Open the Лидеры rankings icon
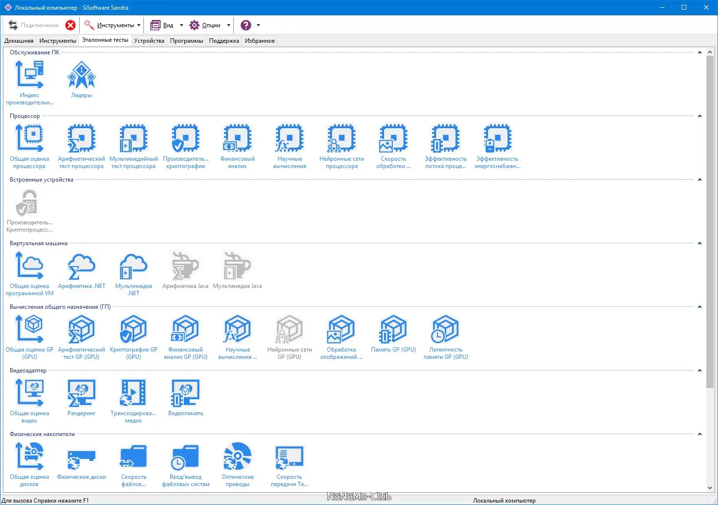718x505 pixels. (82, 79)
